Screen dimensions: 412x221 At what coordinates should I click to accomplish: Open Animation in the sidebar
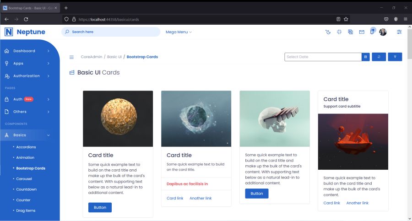click(25, 158)
